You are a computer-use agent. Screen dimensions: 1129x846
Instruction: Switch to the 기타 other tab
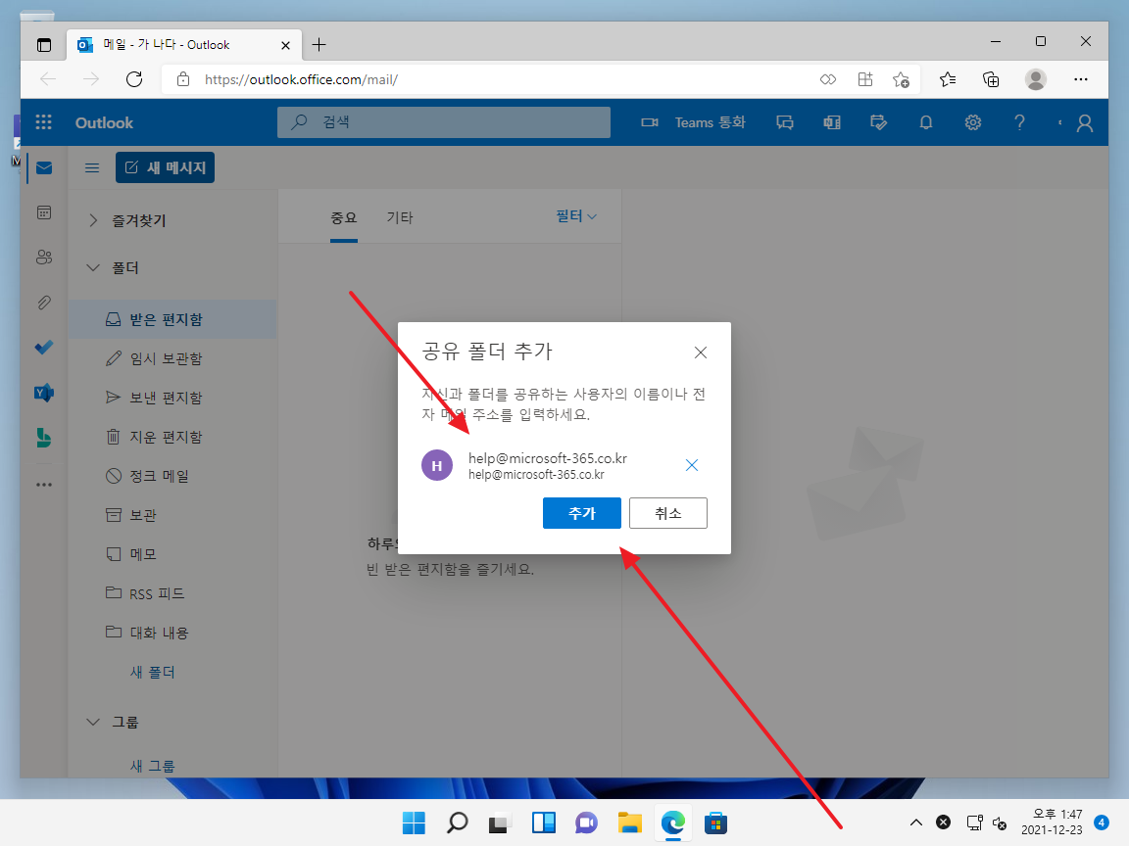(x=400, y=217)
